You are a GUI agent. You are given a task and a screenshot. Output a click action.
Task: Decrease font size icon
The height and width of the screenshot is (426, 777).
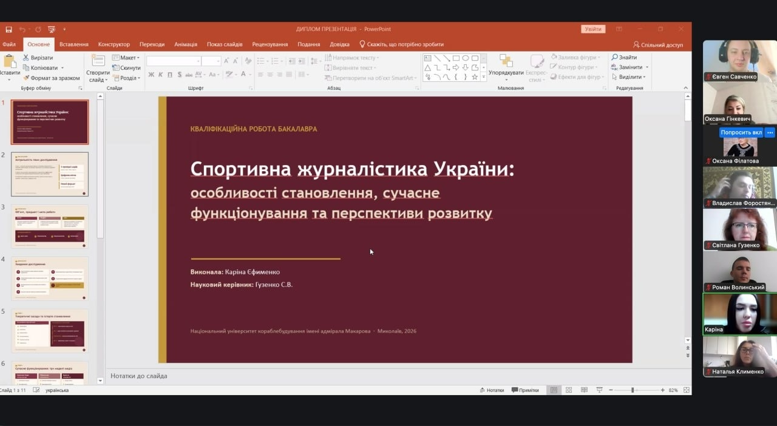coord(236,61)
